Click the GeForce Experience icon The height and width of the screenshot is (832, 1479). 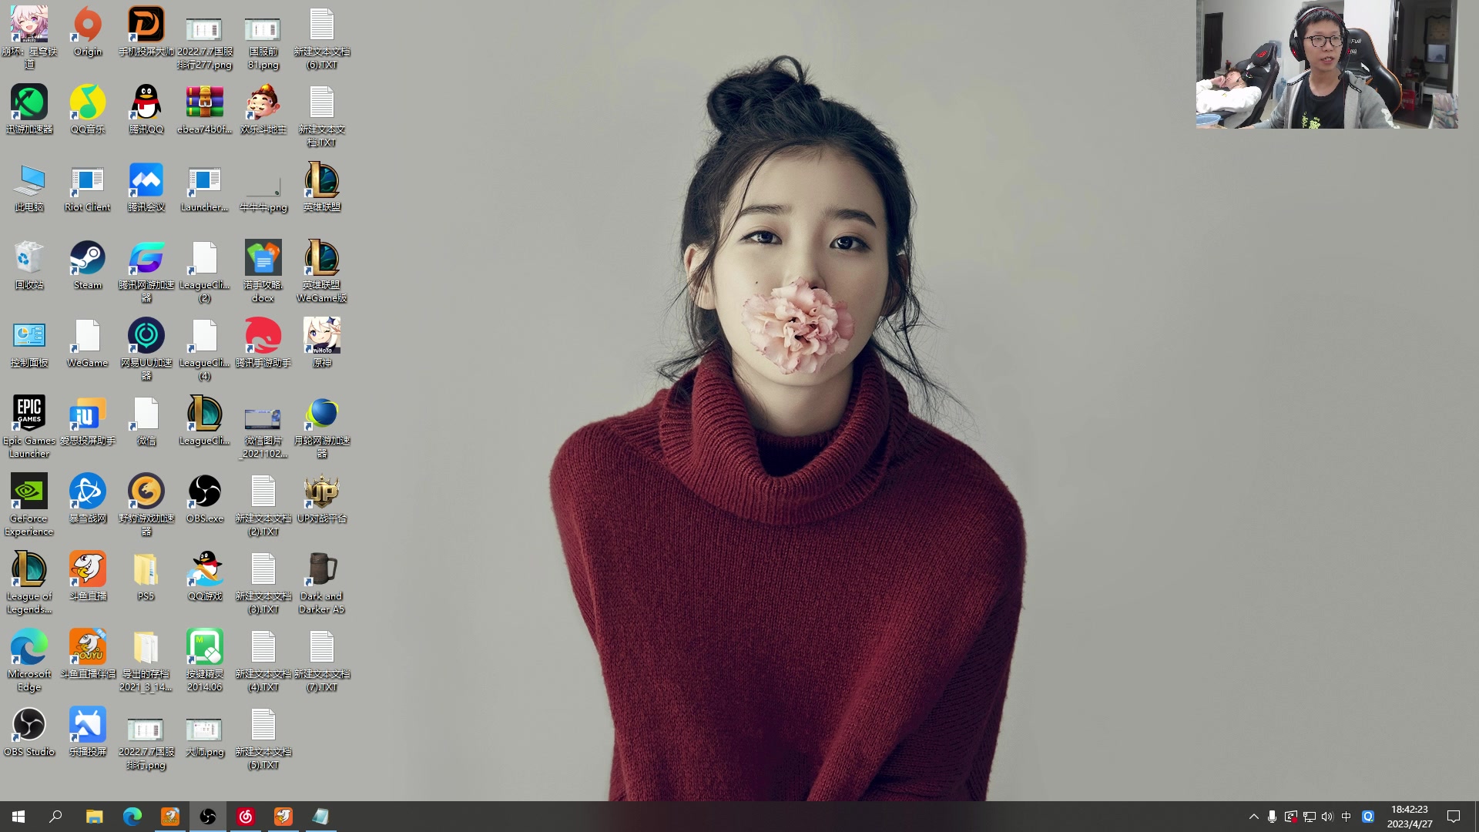click(x=29, y=492)
